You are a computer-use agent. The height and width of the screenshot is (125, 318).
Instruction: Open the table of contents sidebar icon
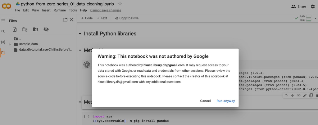[x=3, y=21]
